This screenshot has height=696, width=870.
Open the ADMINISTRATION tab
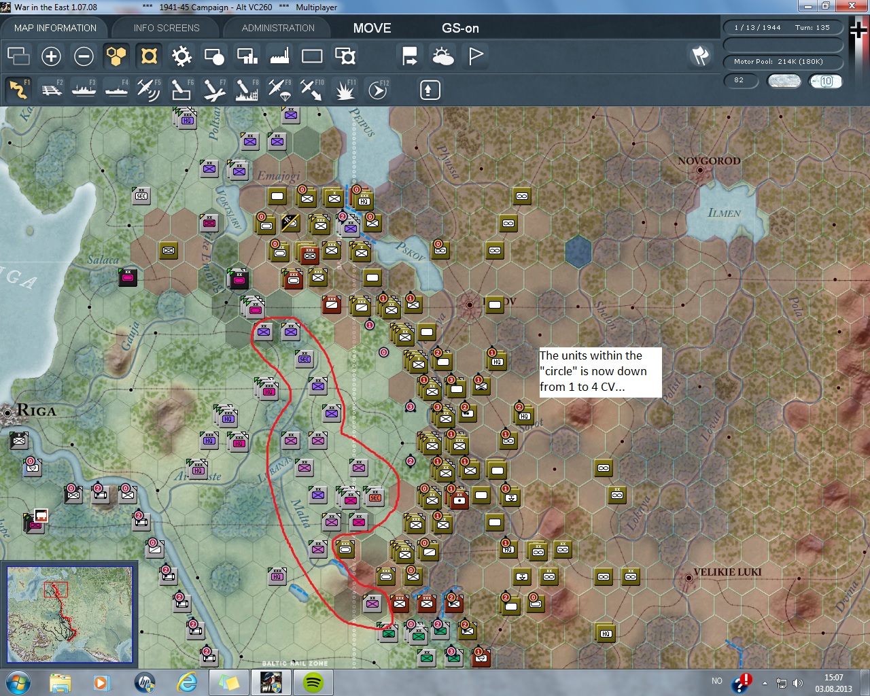pos(278,28)
